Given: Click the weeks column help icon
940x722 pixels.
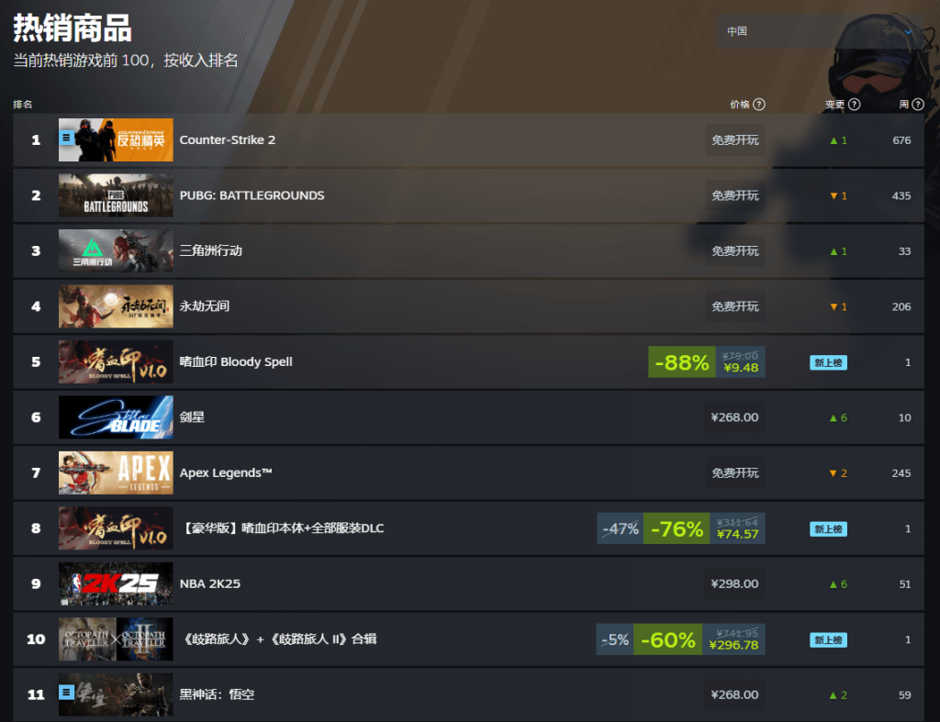Looking at the screenshot, I should coord(918,105).
